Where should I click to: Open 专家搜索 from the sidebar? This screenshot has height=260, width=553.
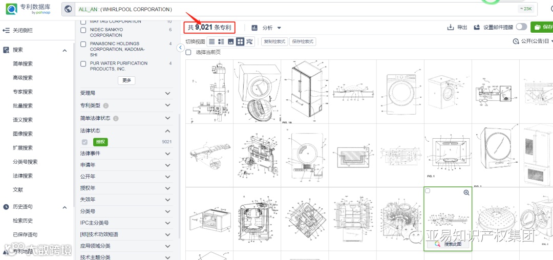(23, 92)
